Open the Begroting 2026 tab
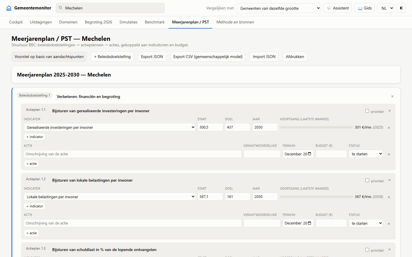Screen dimensions: 412x257 click(x=98, y=22)
